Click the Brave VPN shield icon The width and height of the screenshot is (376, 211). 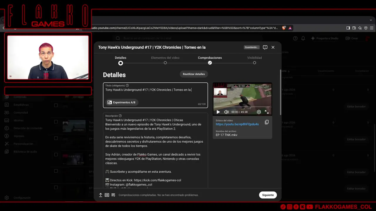point(366,28)
